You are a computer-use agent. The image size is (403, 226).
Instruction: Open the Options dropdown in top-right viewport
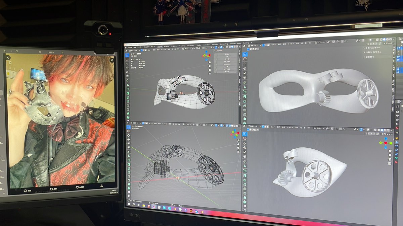(x=389, y=43)
